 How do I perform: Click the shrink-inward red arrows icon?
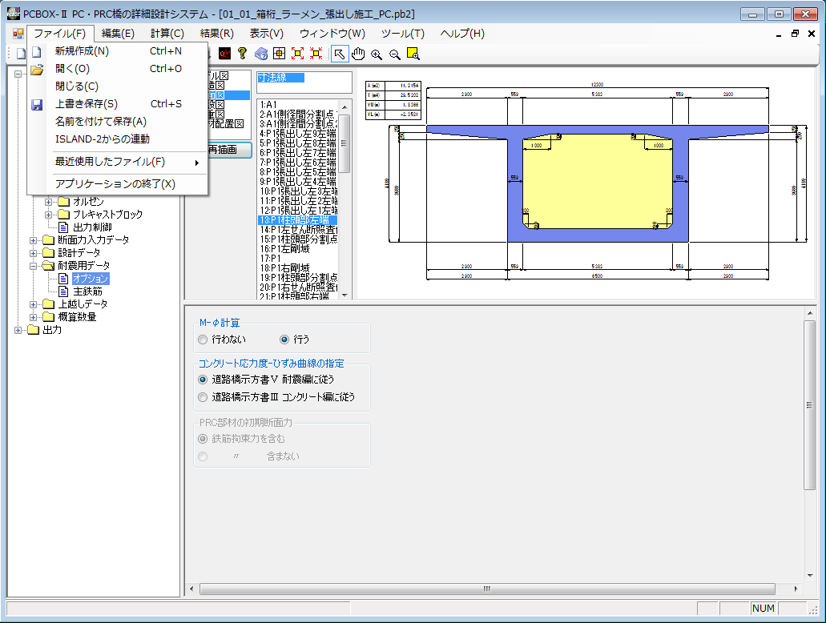[316, 54]
